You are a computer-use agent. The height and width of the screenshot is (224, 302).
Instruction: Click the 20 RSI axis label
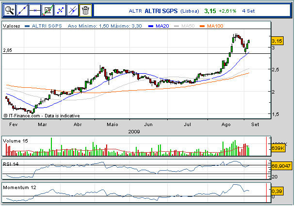tap(275, 177)
